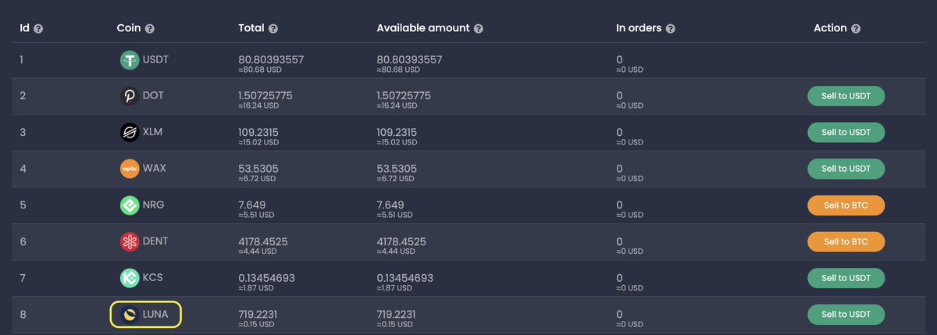Click the NRG Energi coin icon
This screenshot has width=937, height=335.
point(129,205)
